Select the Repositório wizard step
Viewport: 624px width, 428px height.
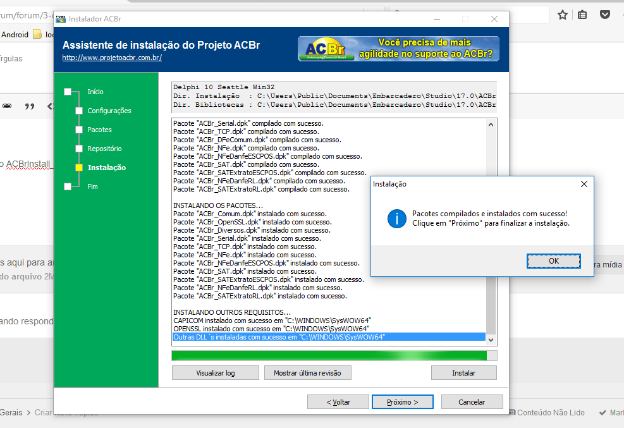[x=104, y=149]
